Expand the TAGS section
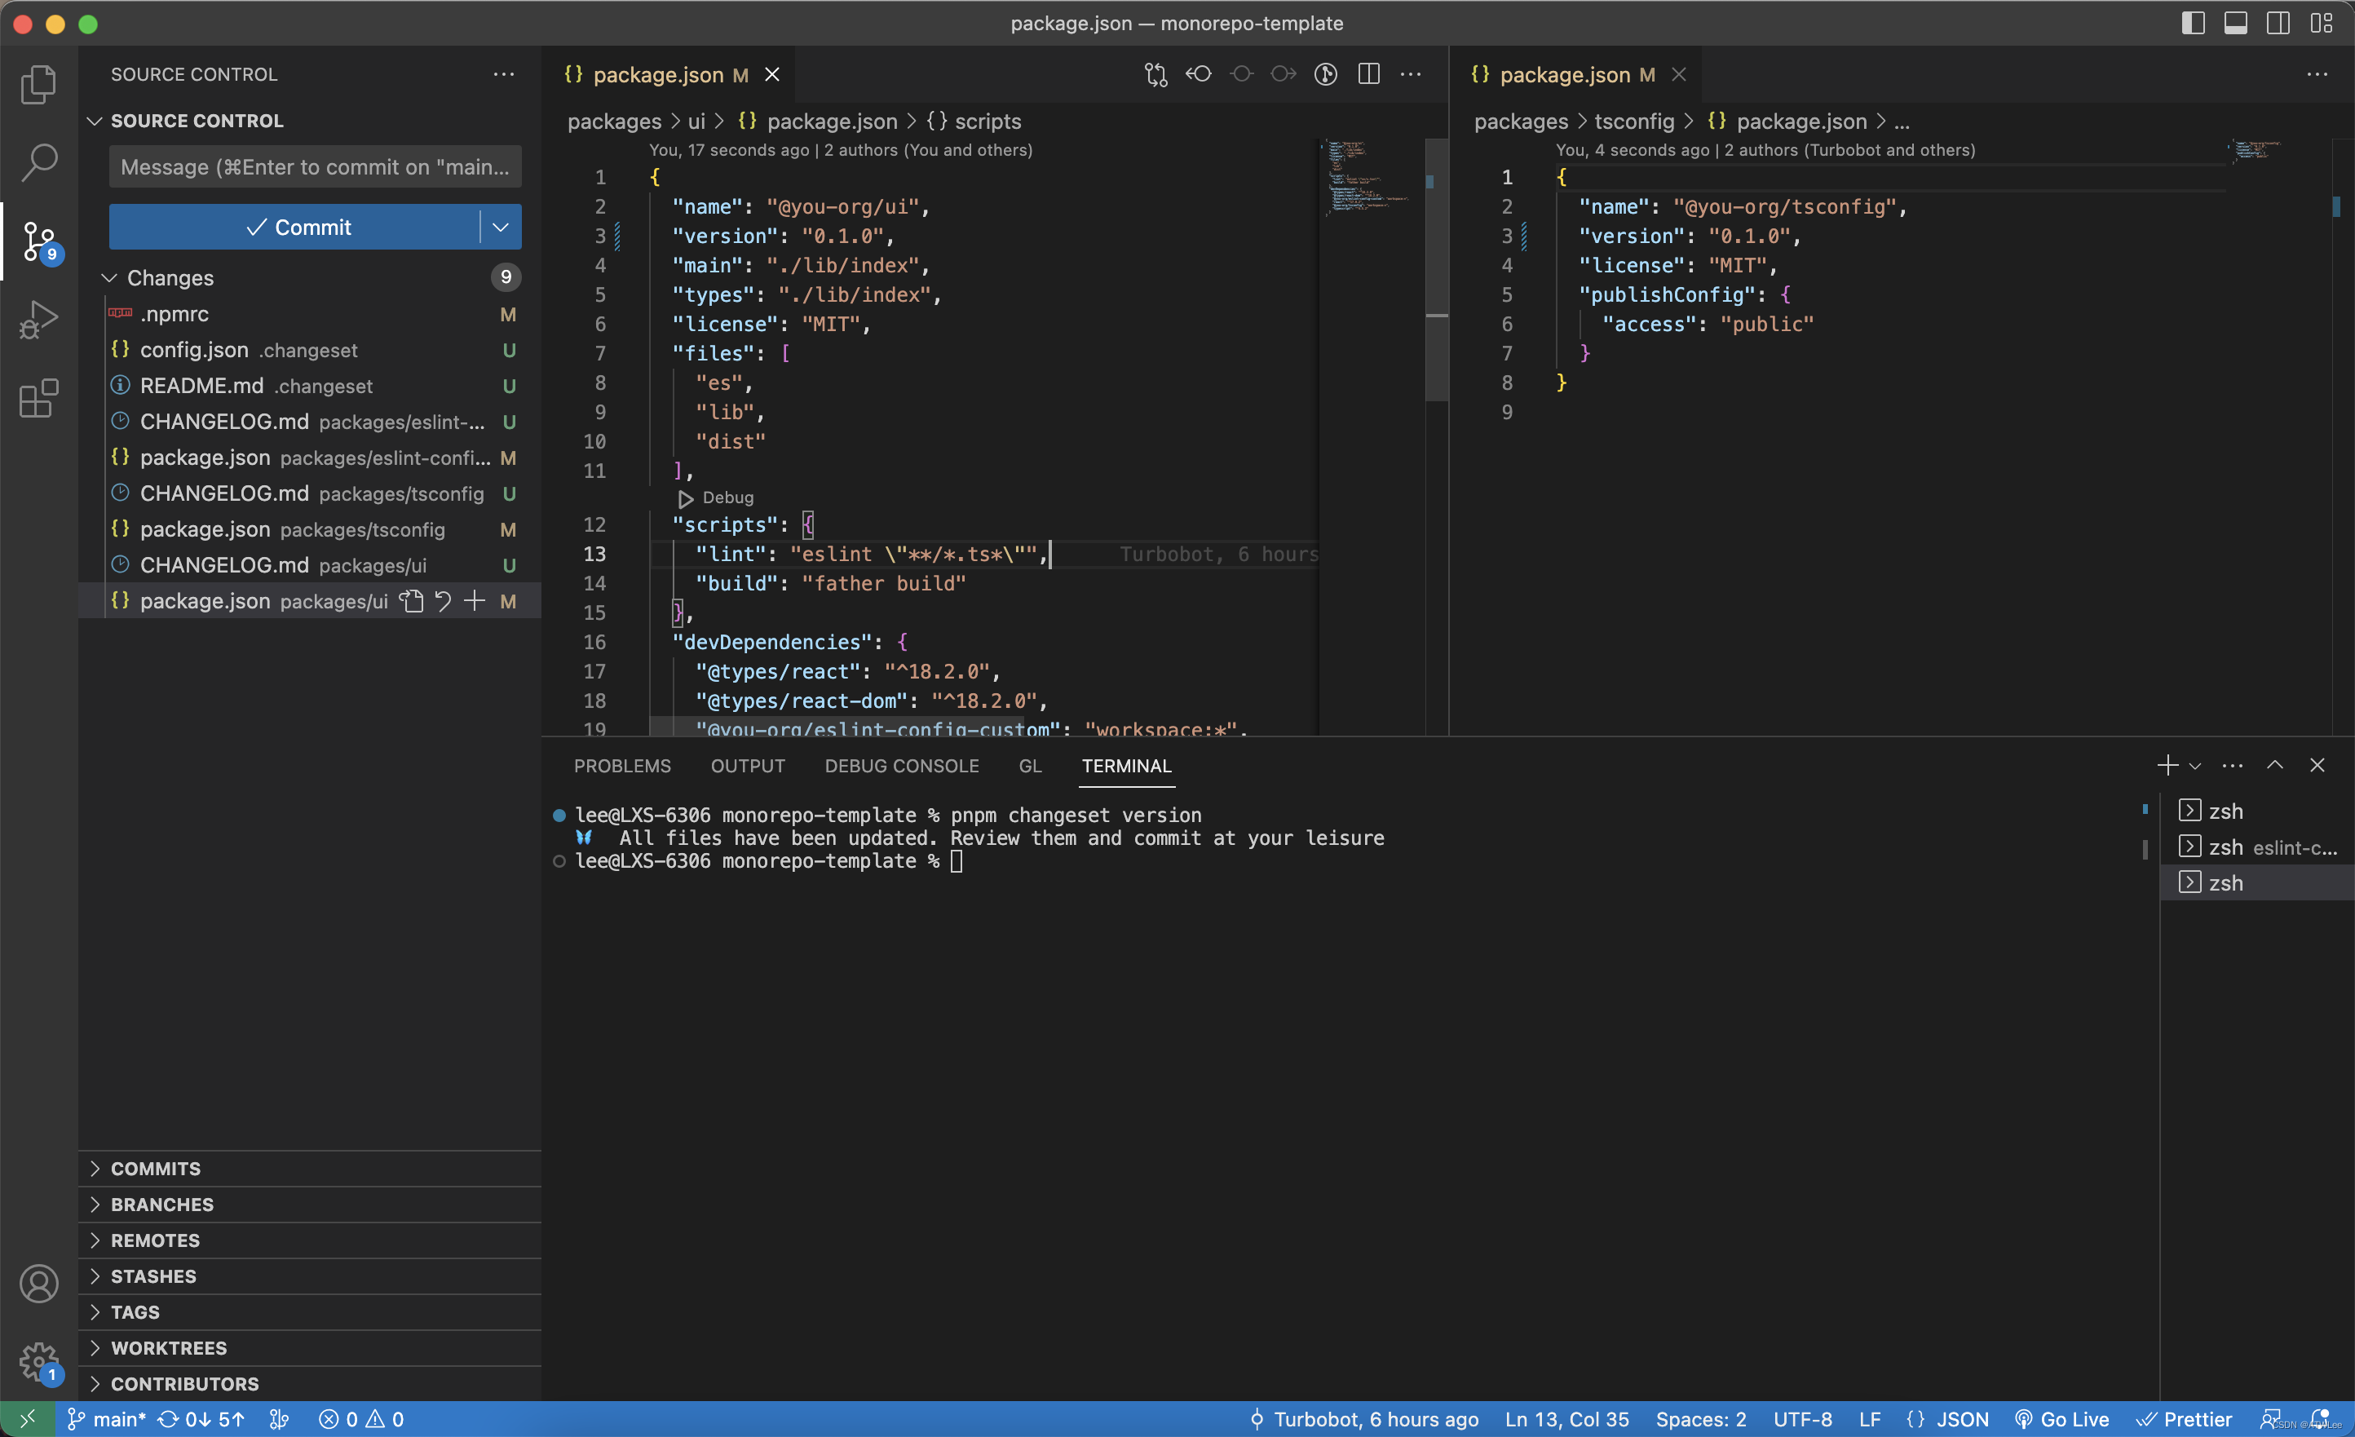This screenshot has height=1437, width=2355. (310, 1313)
